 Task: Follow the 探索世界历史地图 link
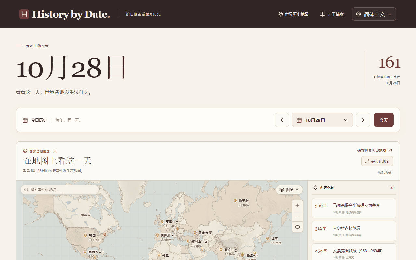pos(375,150)
